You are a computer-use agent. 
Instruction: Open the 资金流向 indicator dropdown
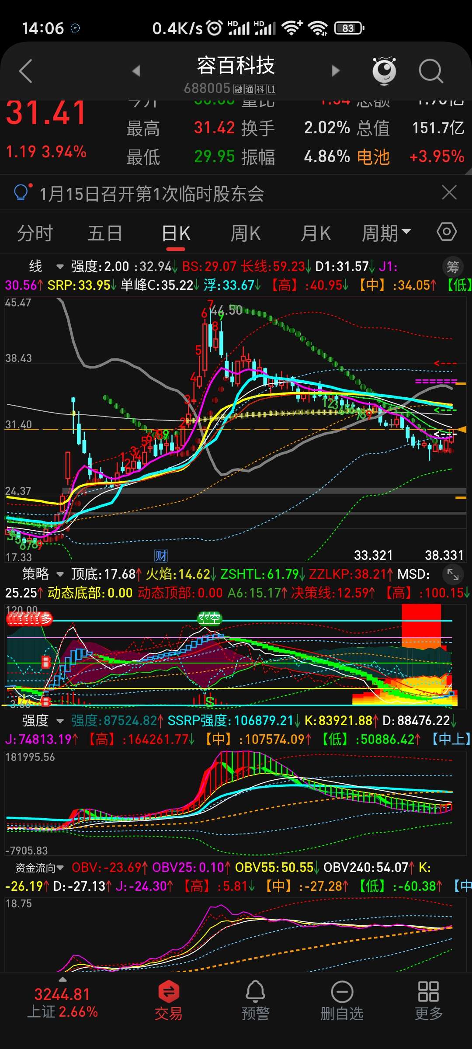(x=39, y=867)
